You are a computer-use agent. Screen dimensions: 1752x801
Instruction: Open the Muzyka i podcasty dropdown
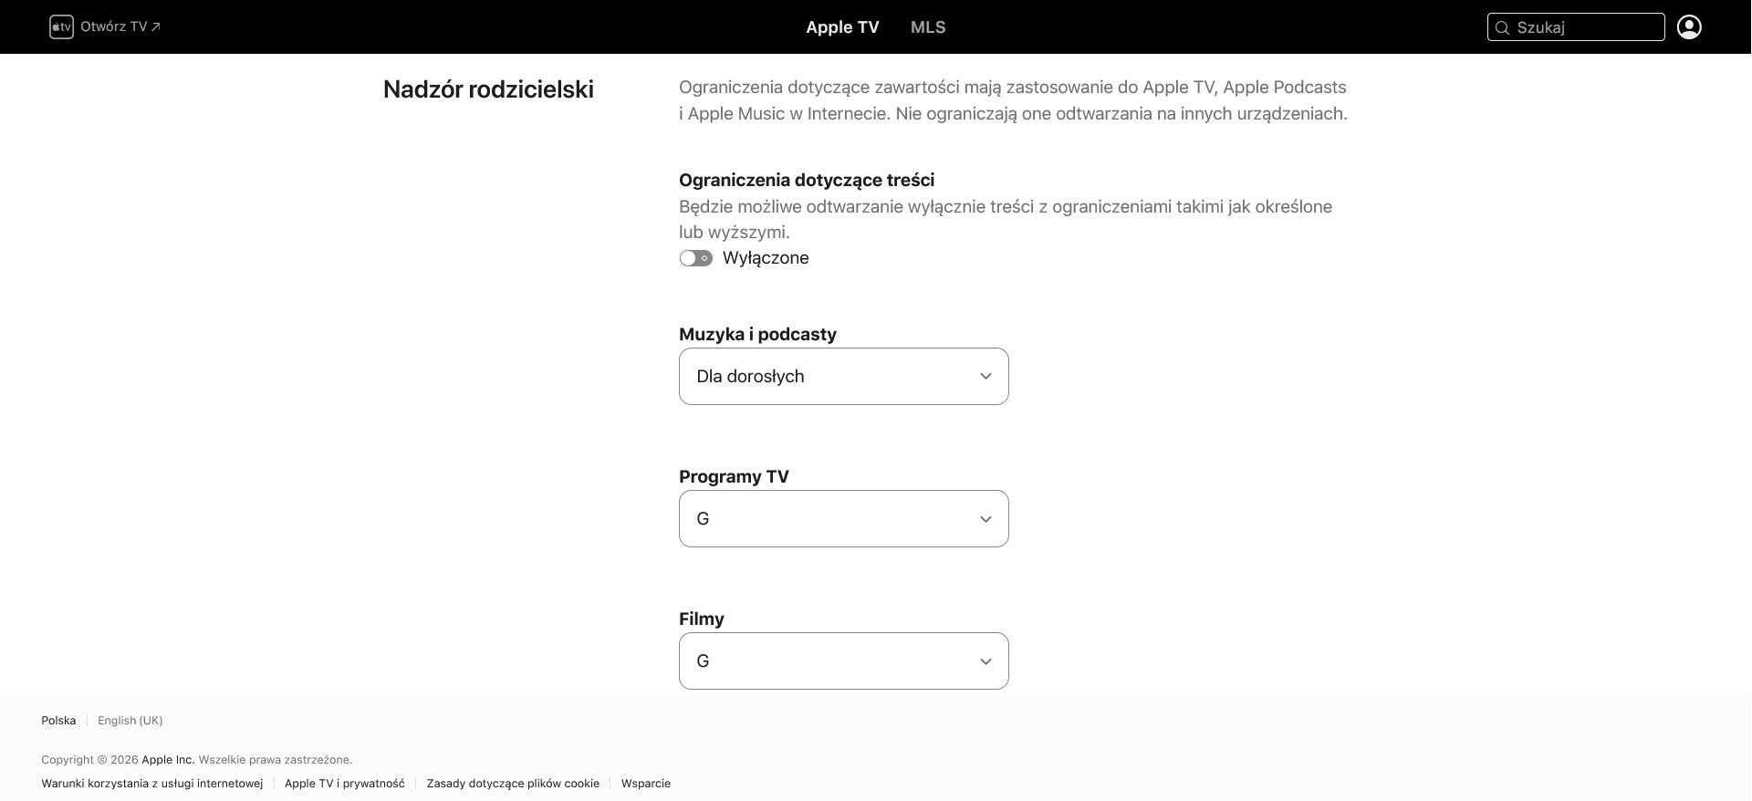coord(844,376)
